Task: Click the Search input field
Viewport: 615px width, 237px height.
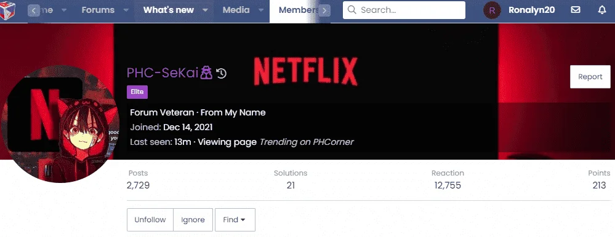Action: [x=404, y=10]
